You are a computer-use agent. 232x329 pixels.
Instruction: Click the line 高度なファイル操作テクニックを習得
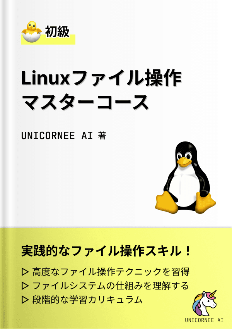tap(111, 272)
